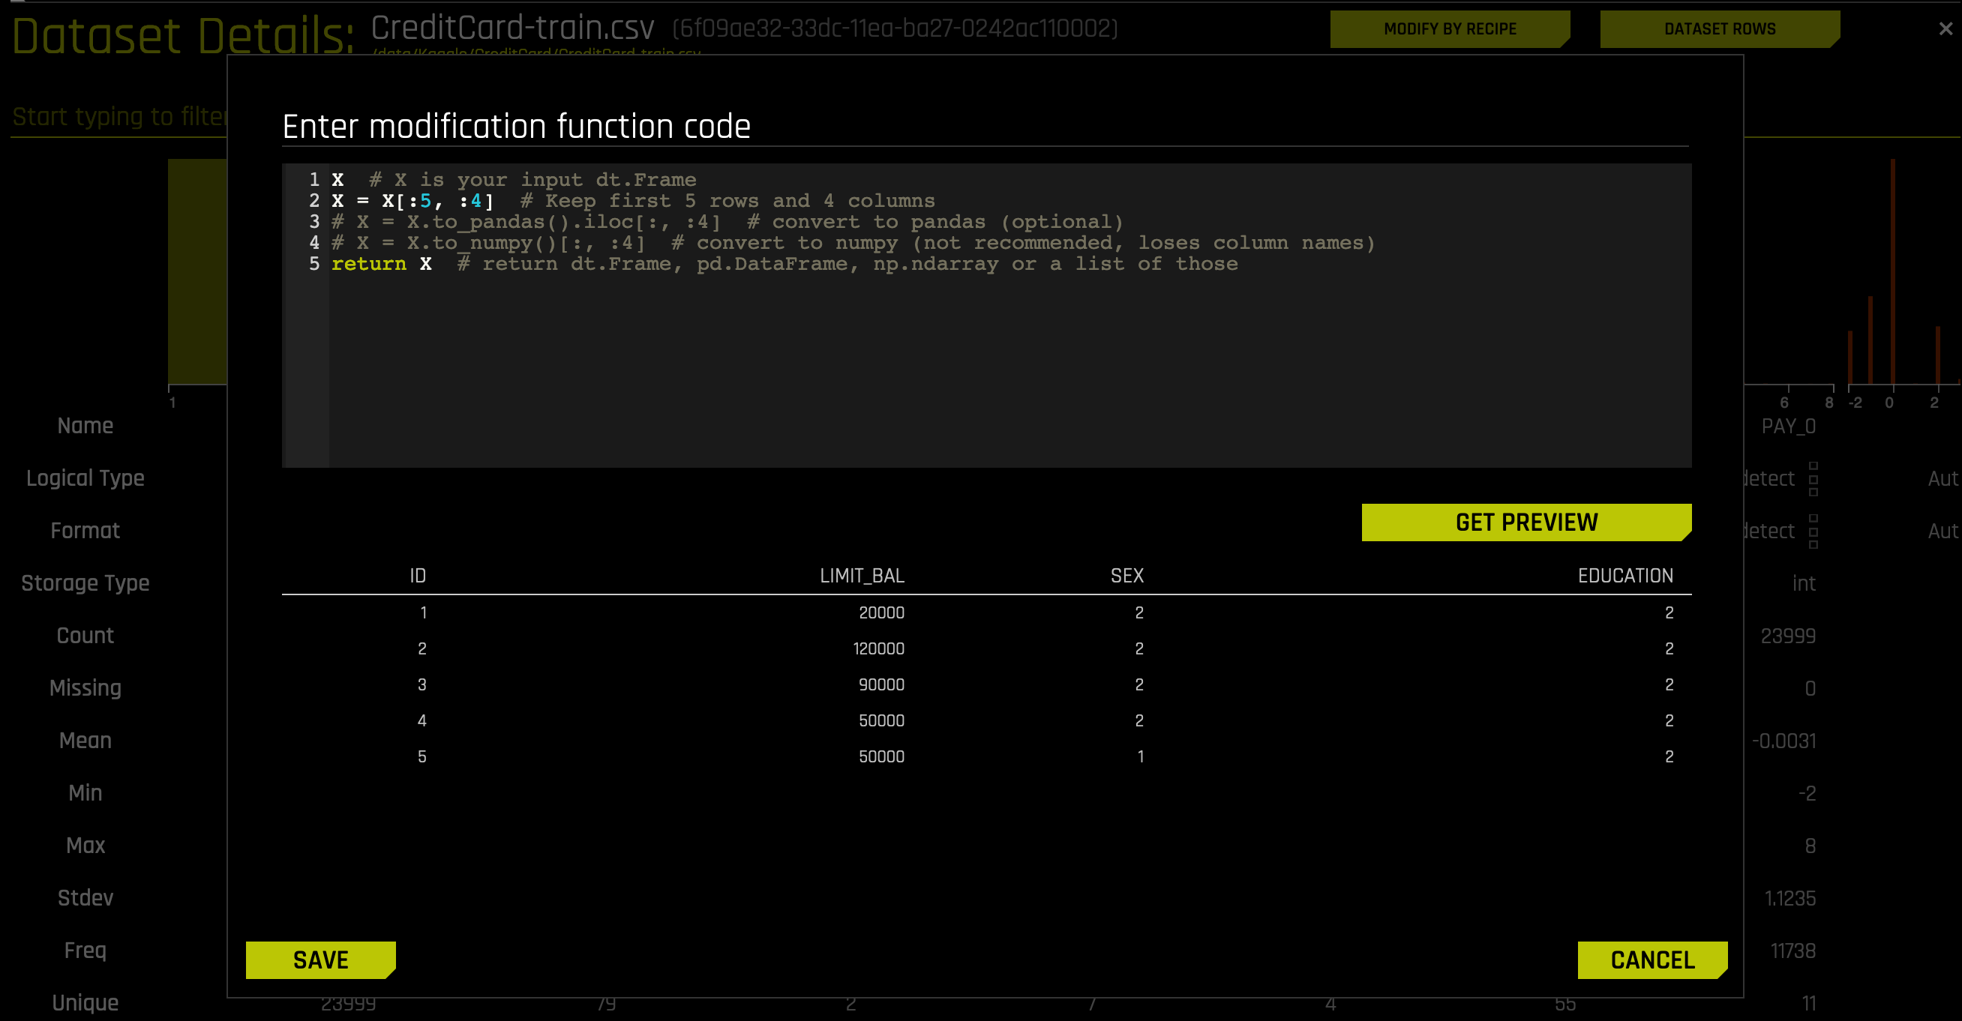Save the modification function code
The image size is (1962, 1021).
coord(321,960)
